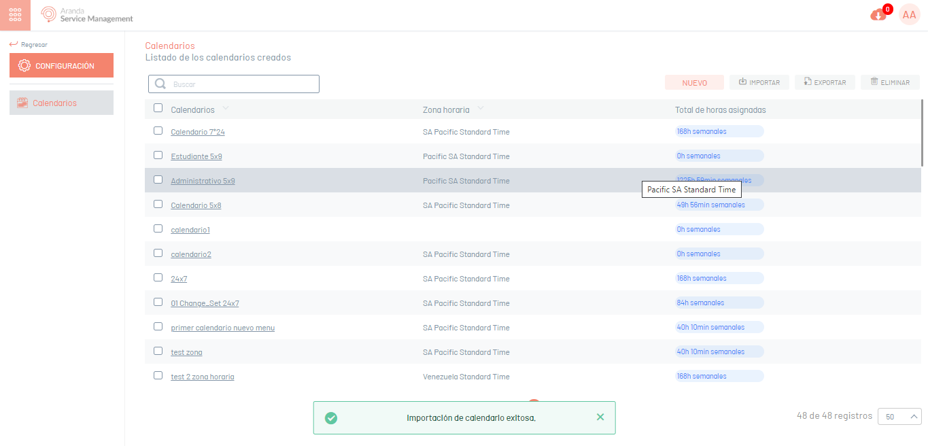Click Pacific SA Standard Time in Estudiante row
Screen dimensions: 928x446
(x=466, y=156)
